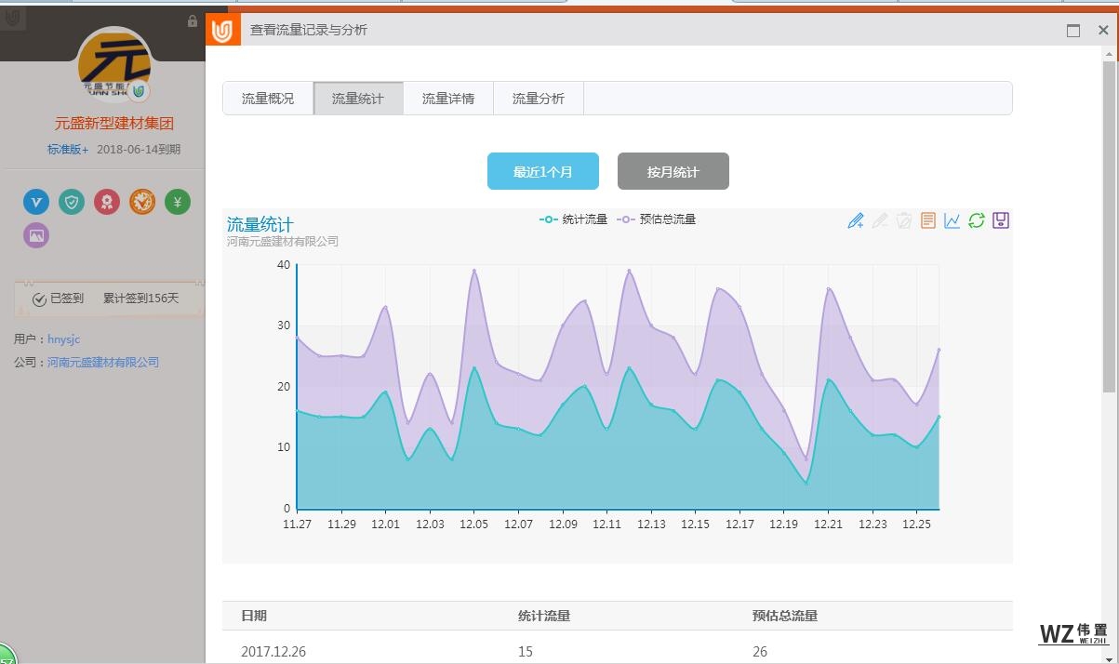Toggle 预估总流量 series in chart legend

click(657, 219)
